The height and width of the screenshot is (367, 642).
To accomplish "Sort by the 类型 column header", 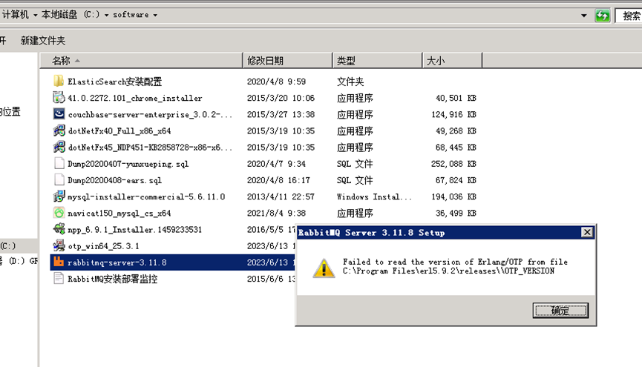I will point(378,61).
